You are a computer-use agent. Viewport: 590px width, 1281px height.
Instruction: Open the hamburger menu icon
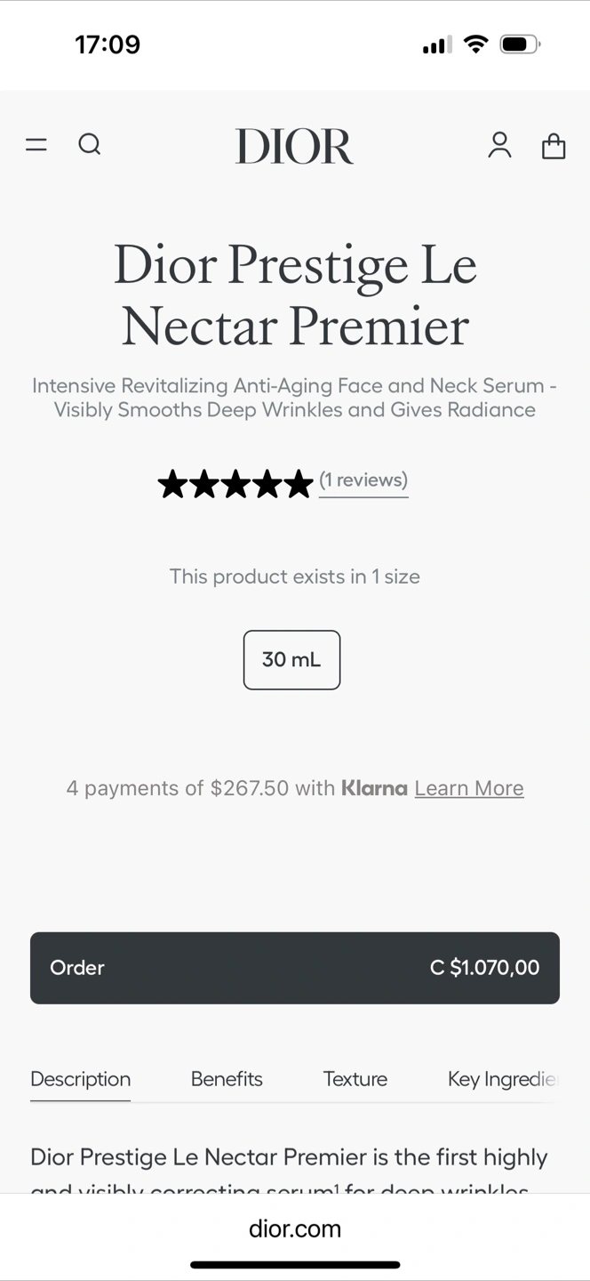click(x=36, y=144)
